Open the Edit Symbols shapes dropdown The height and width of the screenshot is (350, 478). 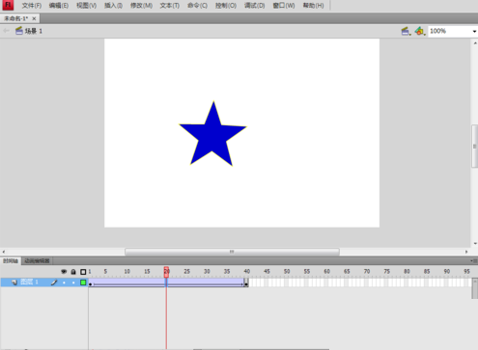[x=420, y=31]
